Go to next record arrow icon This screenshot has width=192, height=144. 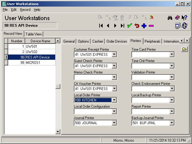point(115,26)
